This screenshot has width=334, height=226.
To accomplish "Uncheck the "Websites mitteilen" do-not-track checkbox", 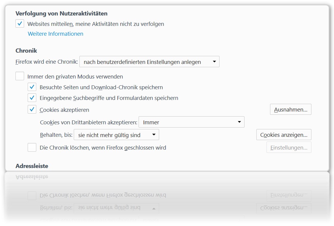I will (20, 24).
